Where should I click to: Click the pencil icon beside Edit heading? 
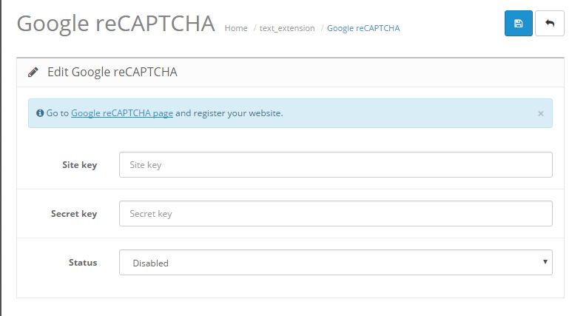[x=33, y=73]
